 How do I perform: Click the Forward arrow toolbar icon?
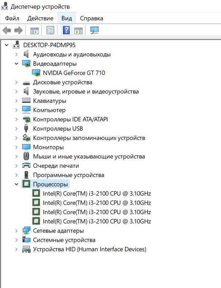tap(19, 30)
